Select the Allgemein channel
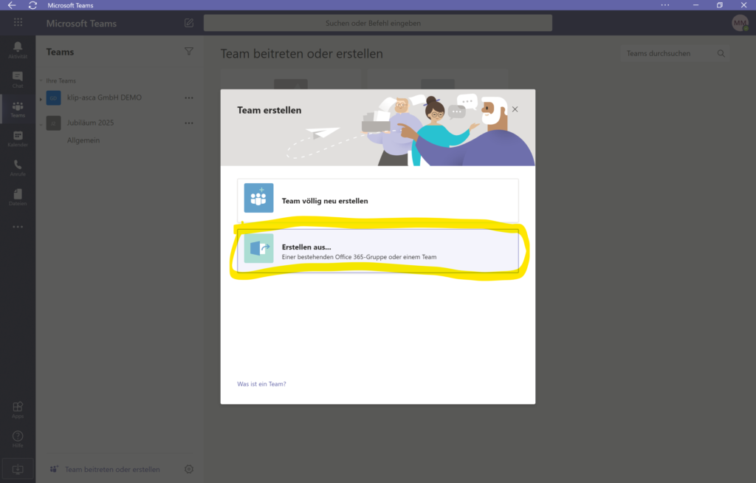756x483 pixels. coord(83,140)
